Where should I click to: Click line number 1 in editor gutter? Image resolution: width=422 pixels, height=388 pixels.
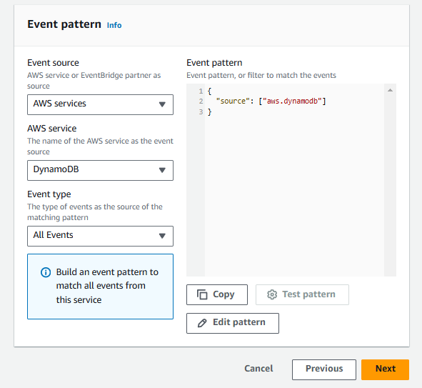click(x=201, y=91)
